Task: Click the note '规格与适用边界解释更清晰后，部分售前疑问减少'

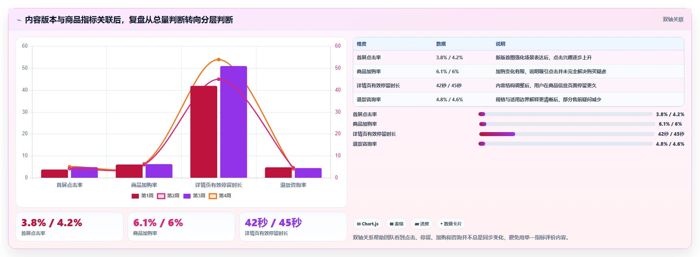Action: 548,100
